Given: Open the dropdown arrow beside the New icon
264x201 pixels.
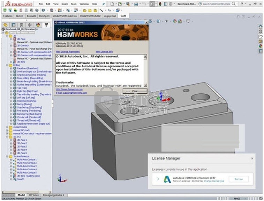Looking at the screenshot, I should click(x=116, y=4).
